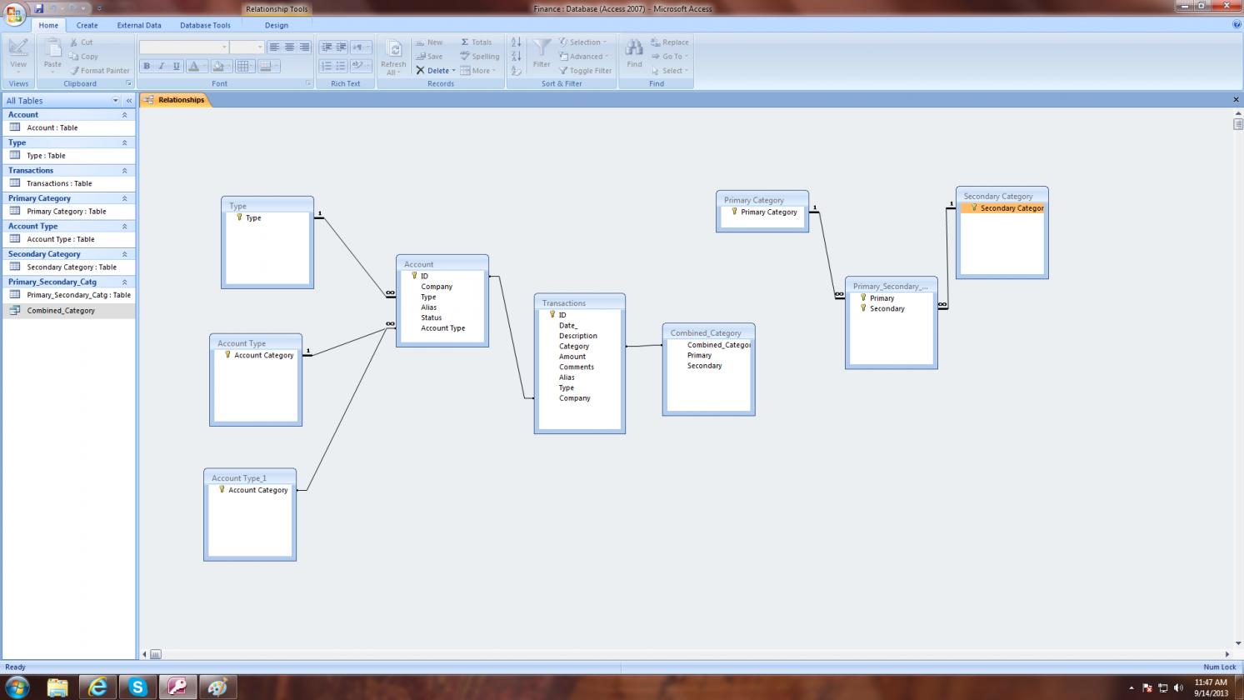Collapse the Primary Category navigation group
1244x700 pixels.
point(125,198)
